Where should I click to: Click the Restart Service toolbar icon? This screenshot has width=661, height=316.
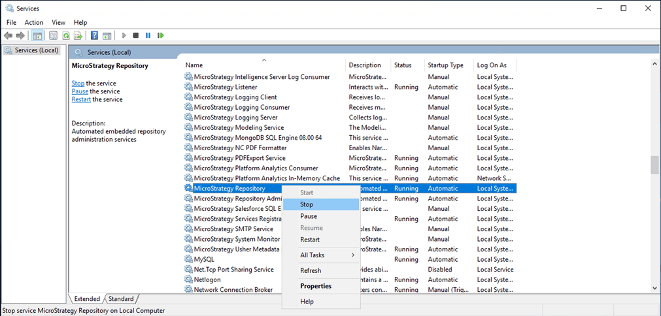click(160, 36)
